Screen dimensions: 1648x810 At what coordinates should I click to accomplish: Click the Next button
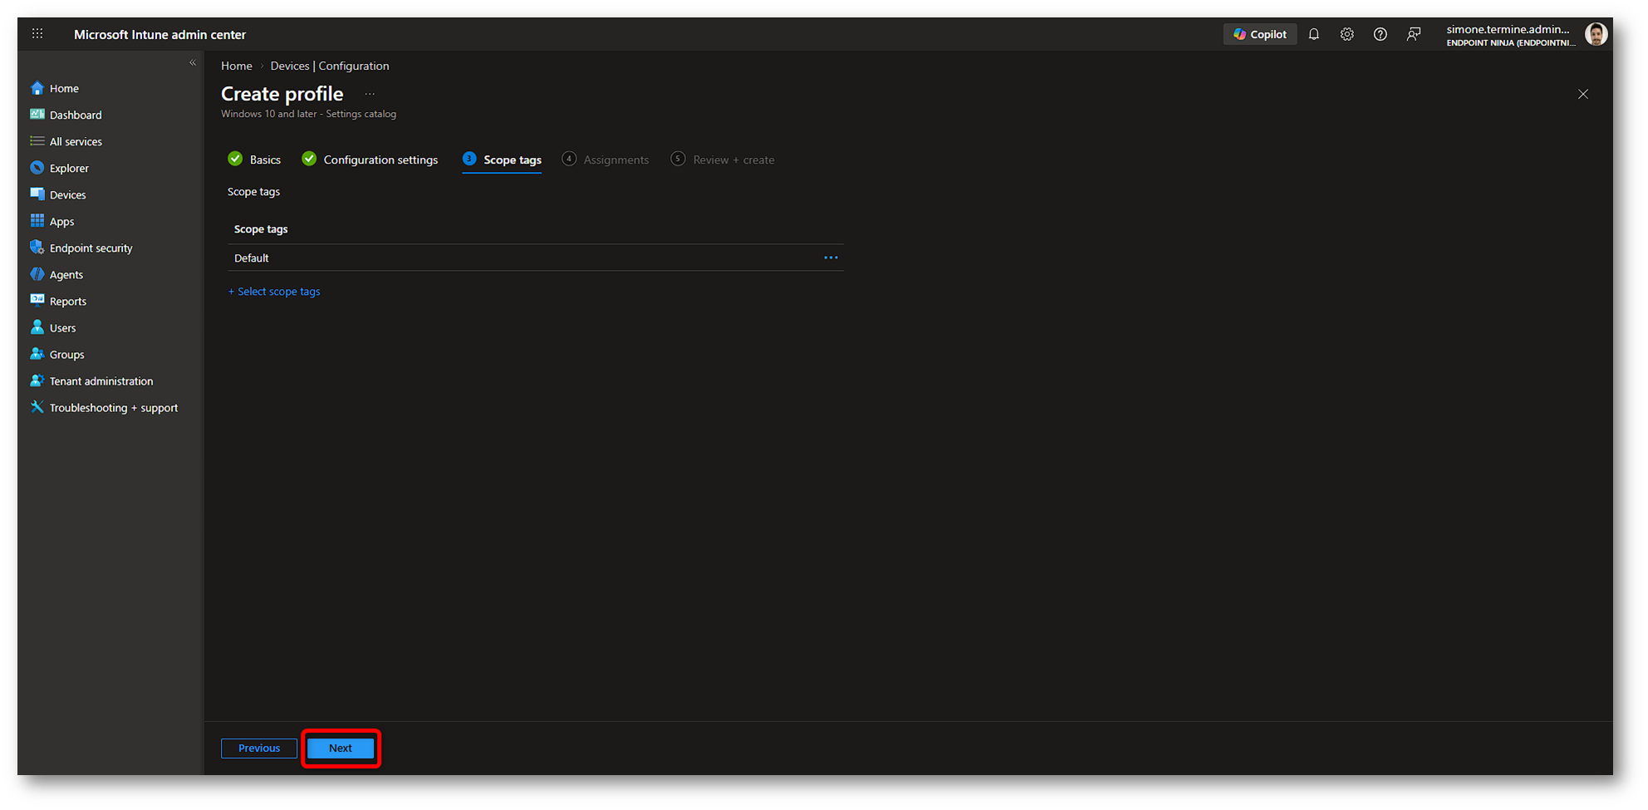coord(341,749)
